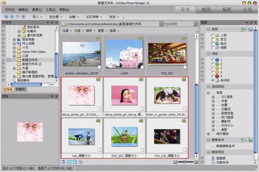This screenshot has width=259, height=172.
Task: Expand the 我的电脑 tree node
Action: [14, 39]
